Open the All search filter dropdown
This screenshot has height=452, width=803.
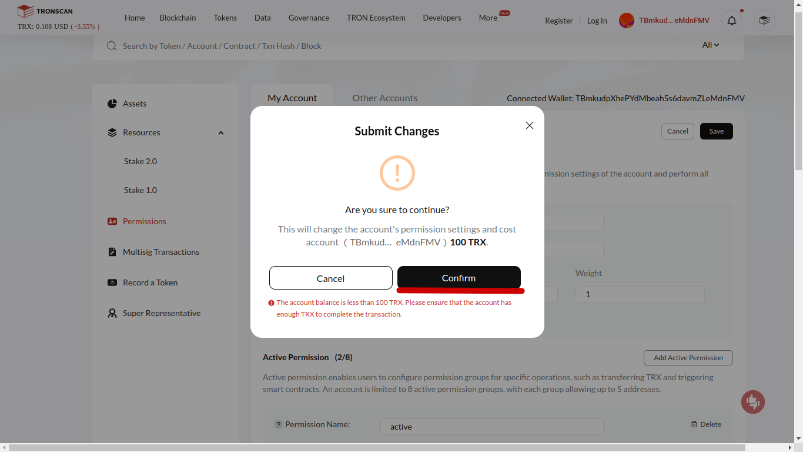tap(711, 45)
